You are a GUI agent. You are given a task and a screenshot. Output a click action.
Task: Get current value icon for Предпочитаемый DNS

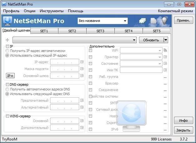pyautogui.click(x=82, y=100)
